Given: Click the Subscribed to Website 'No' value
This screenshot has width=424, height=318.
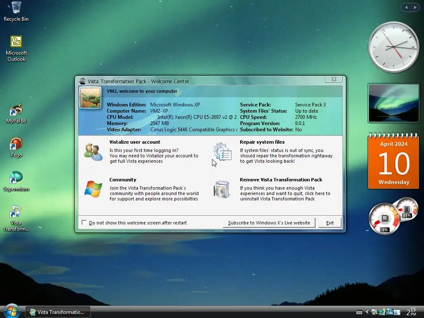Looking at the screenshot, I should [299, 130].
